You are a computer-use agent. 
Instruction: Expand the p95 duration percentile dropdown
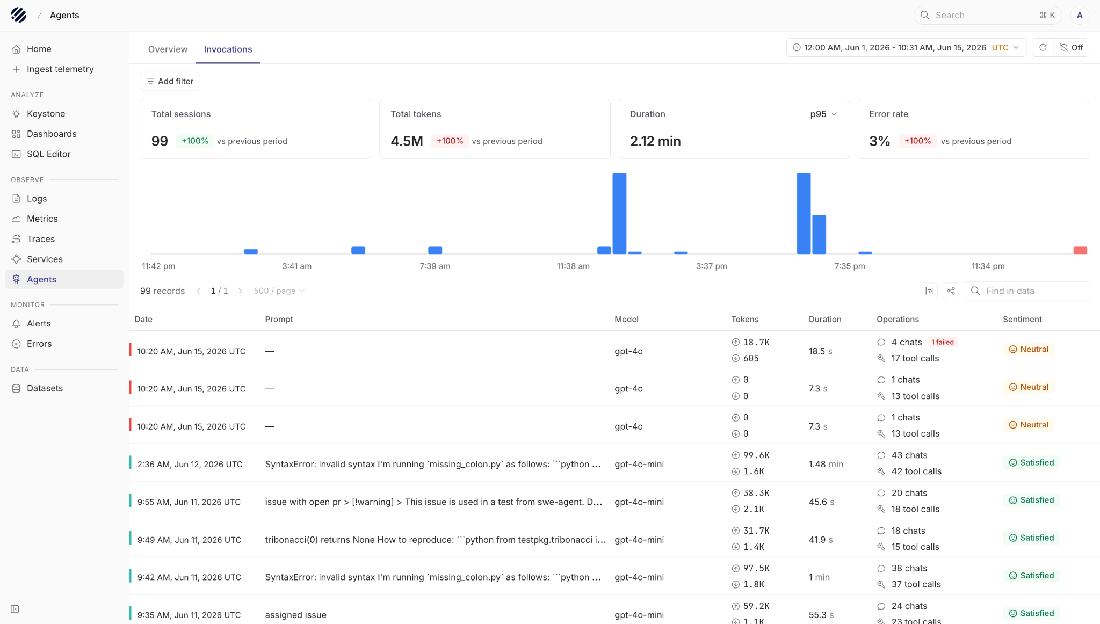(823, 114)
